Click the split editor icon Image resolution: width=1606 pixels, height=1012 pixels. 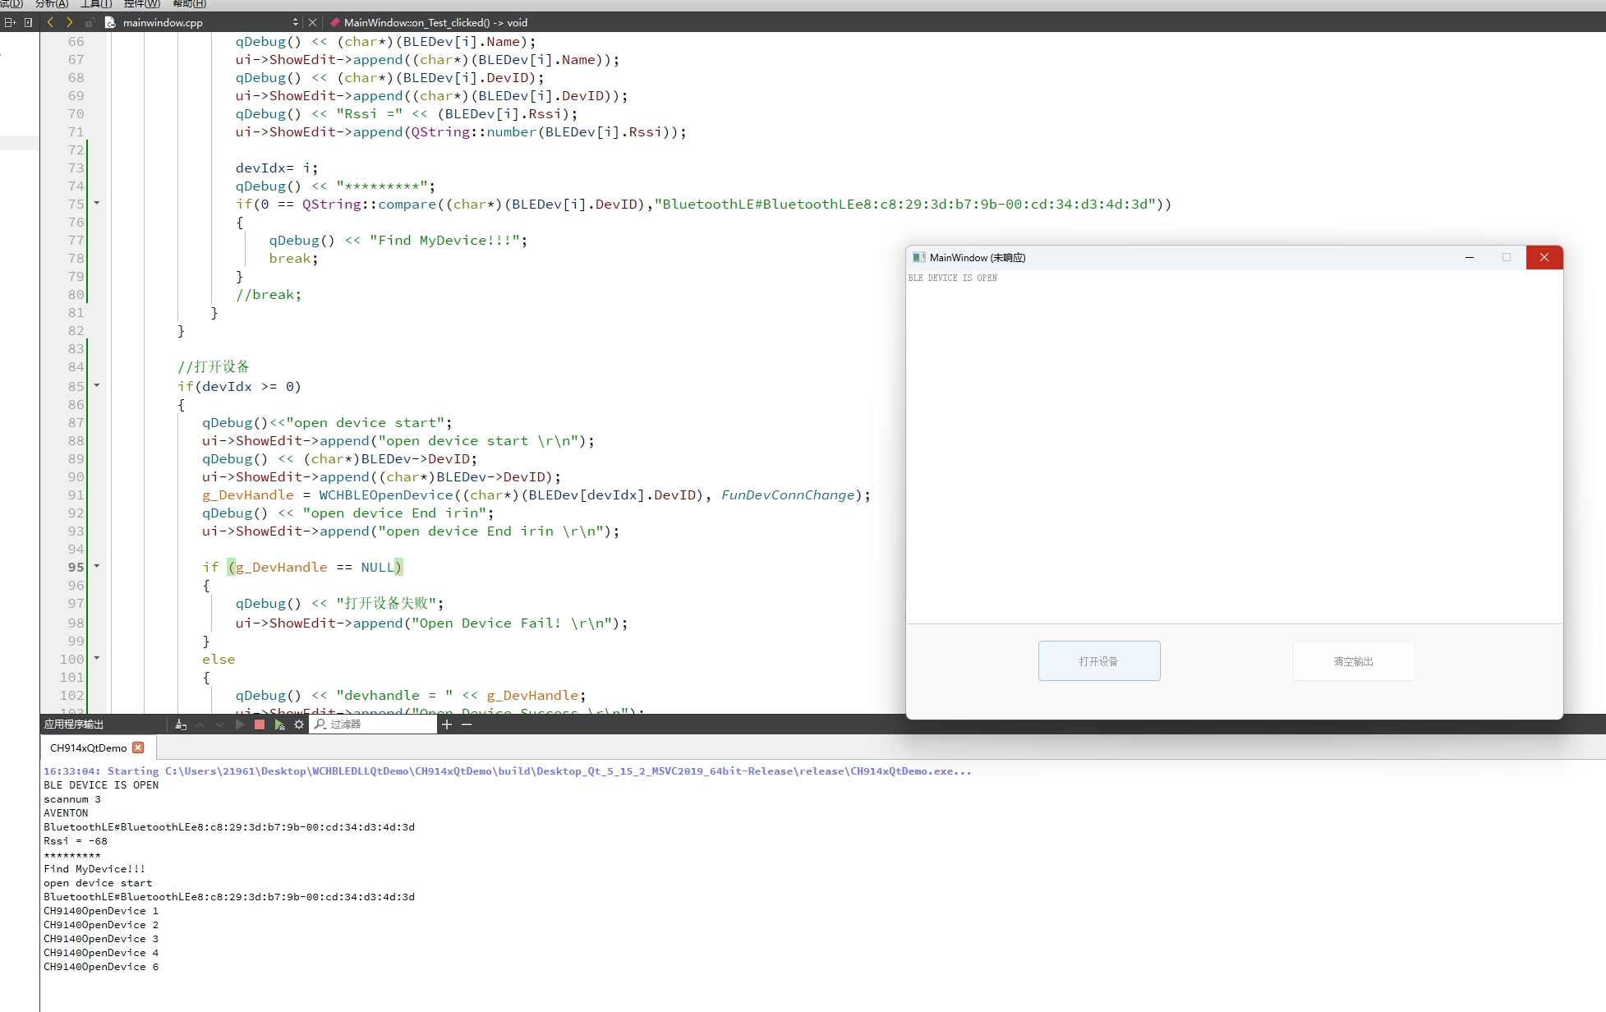click(10, 22)
